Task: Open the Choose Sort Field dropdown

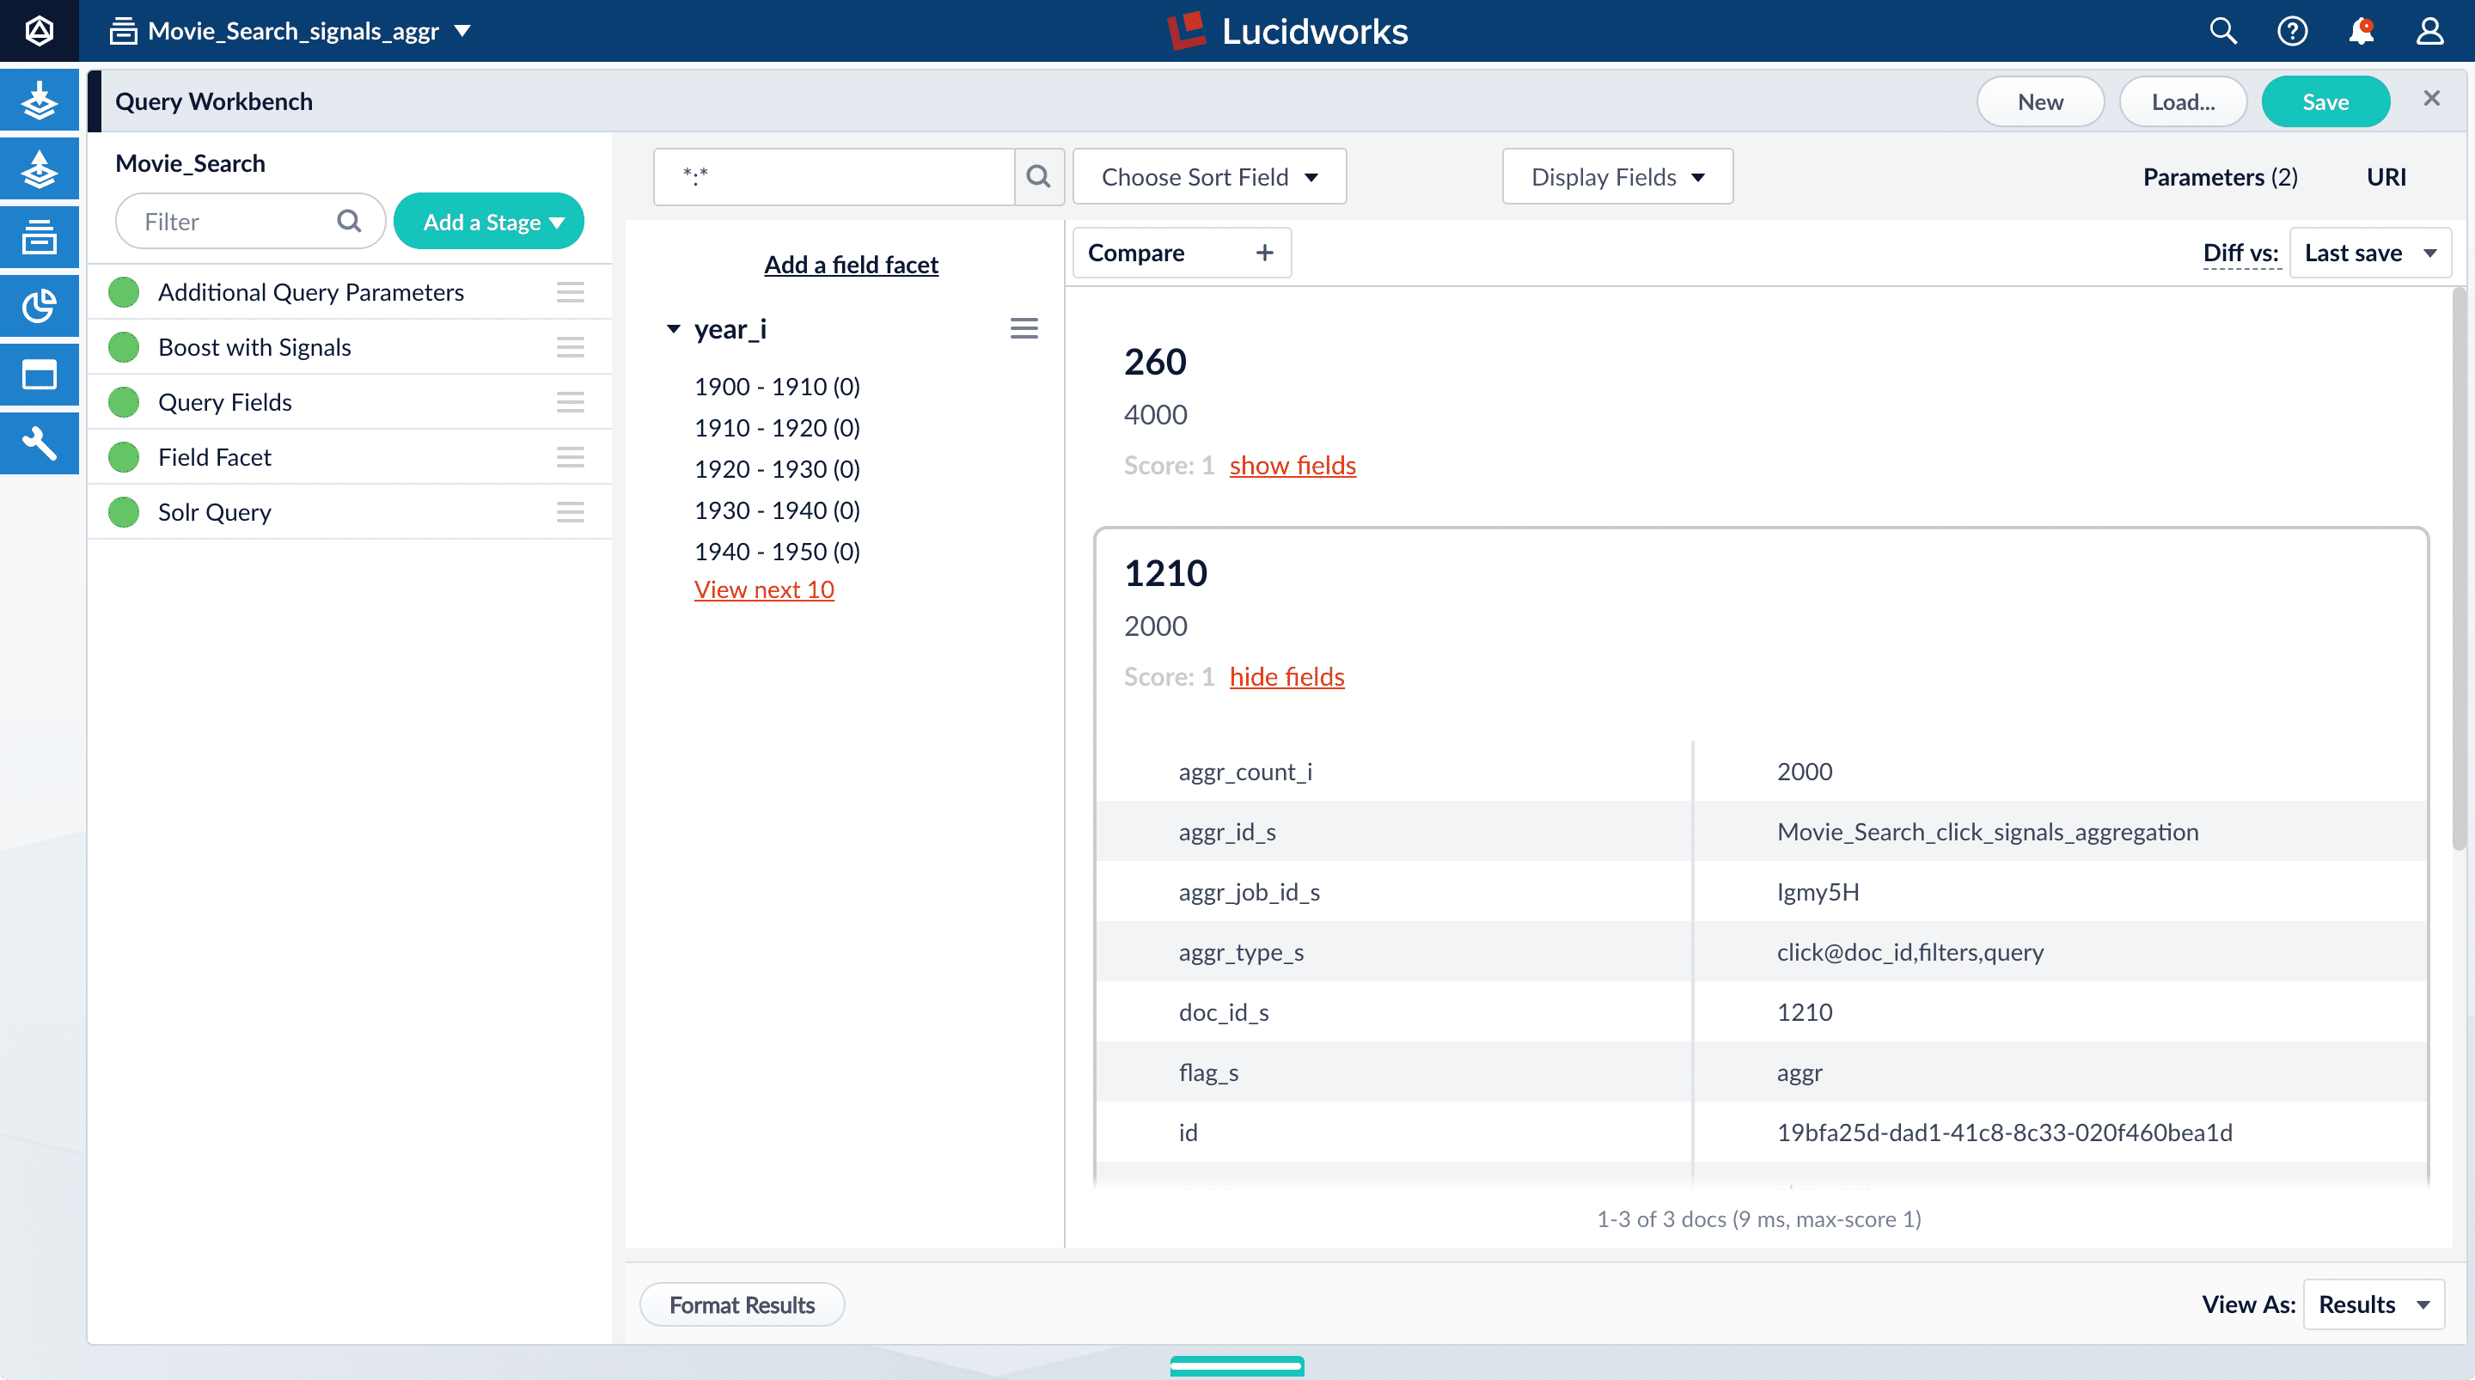Action: [1208, 177]
